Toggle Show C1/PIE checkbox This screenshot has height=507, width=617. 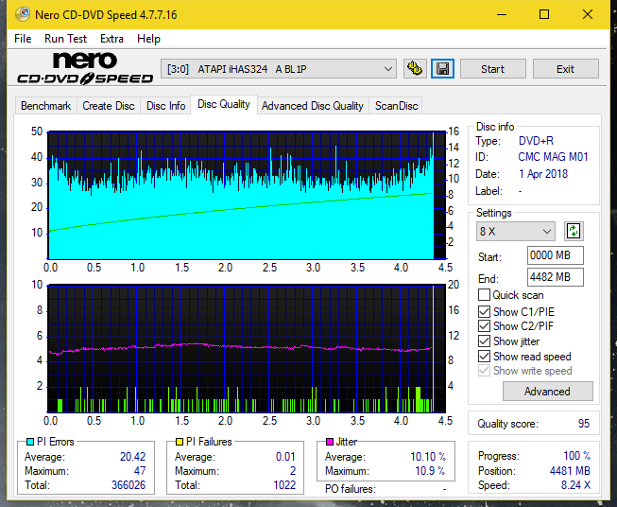point(484,311)
